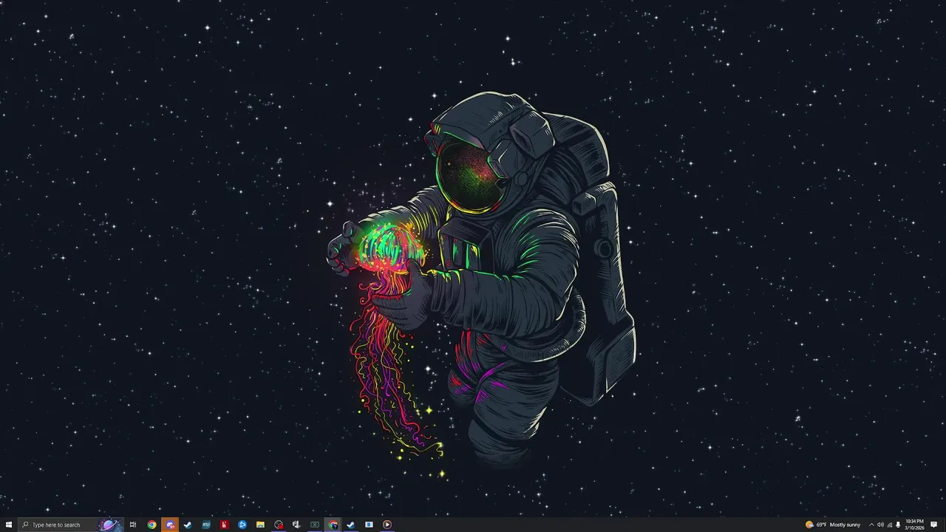Open the yellow File Explorer folder icon
Screen dimensions: 946x532
point(260,525)
